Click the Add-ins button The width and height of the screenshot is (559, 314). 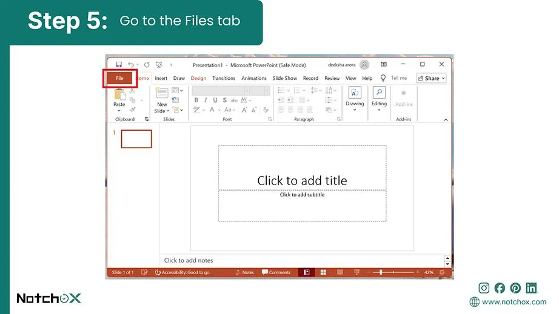pos(404,98)
